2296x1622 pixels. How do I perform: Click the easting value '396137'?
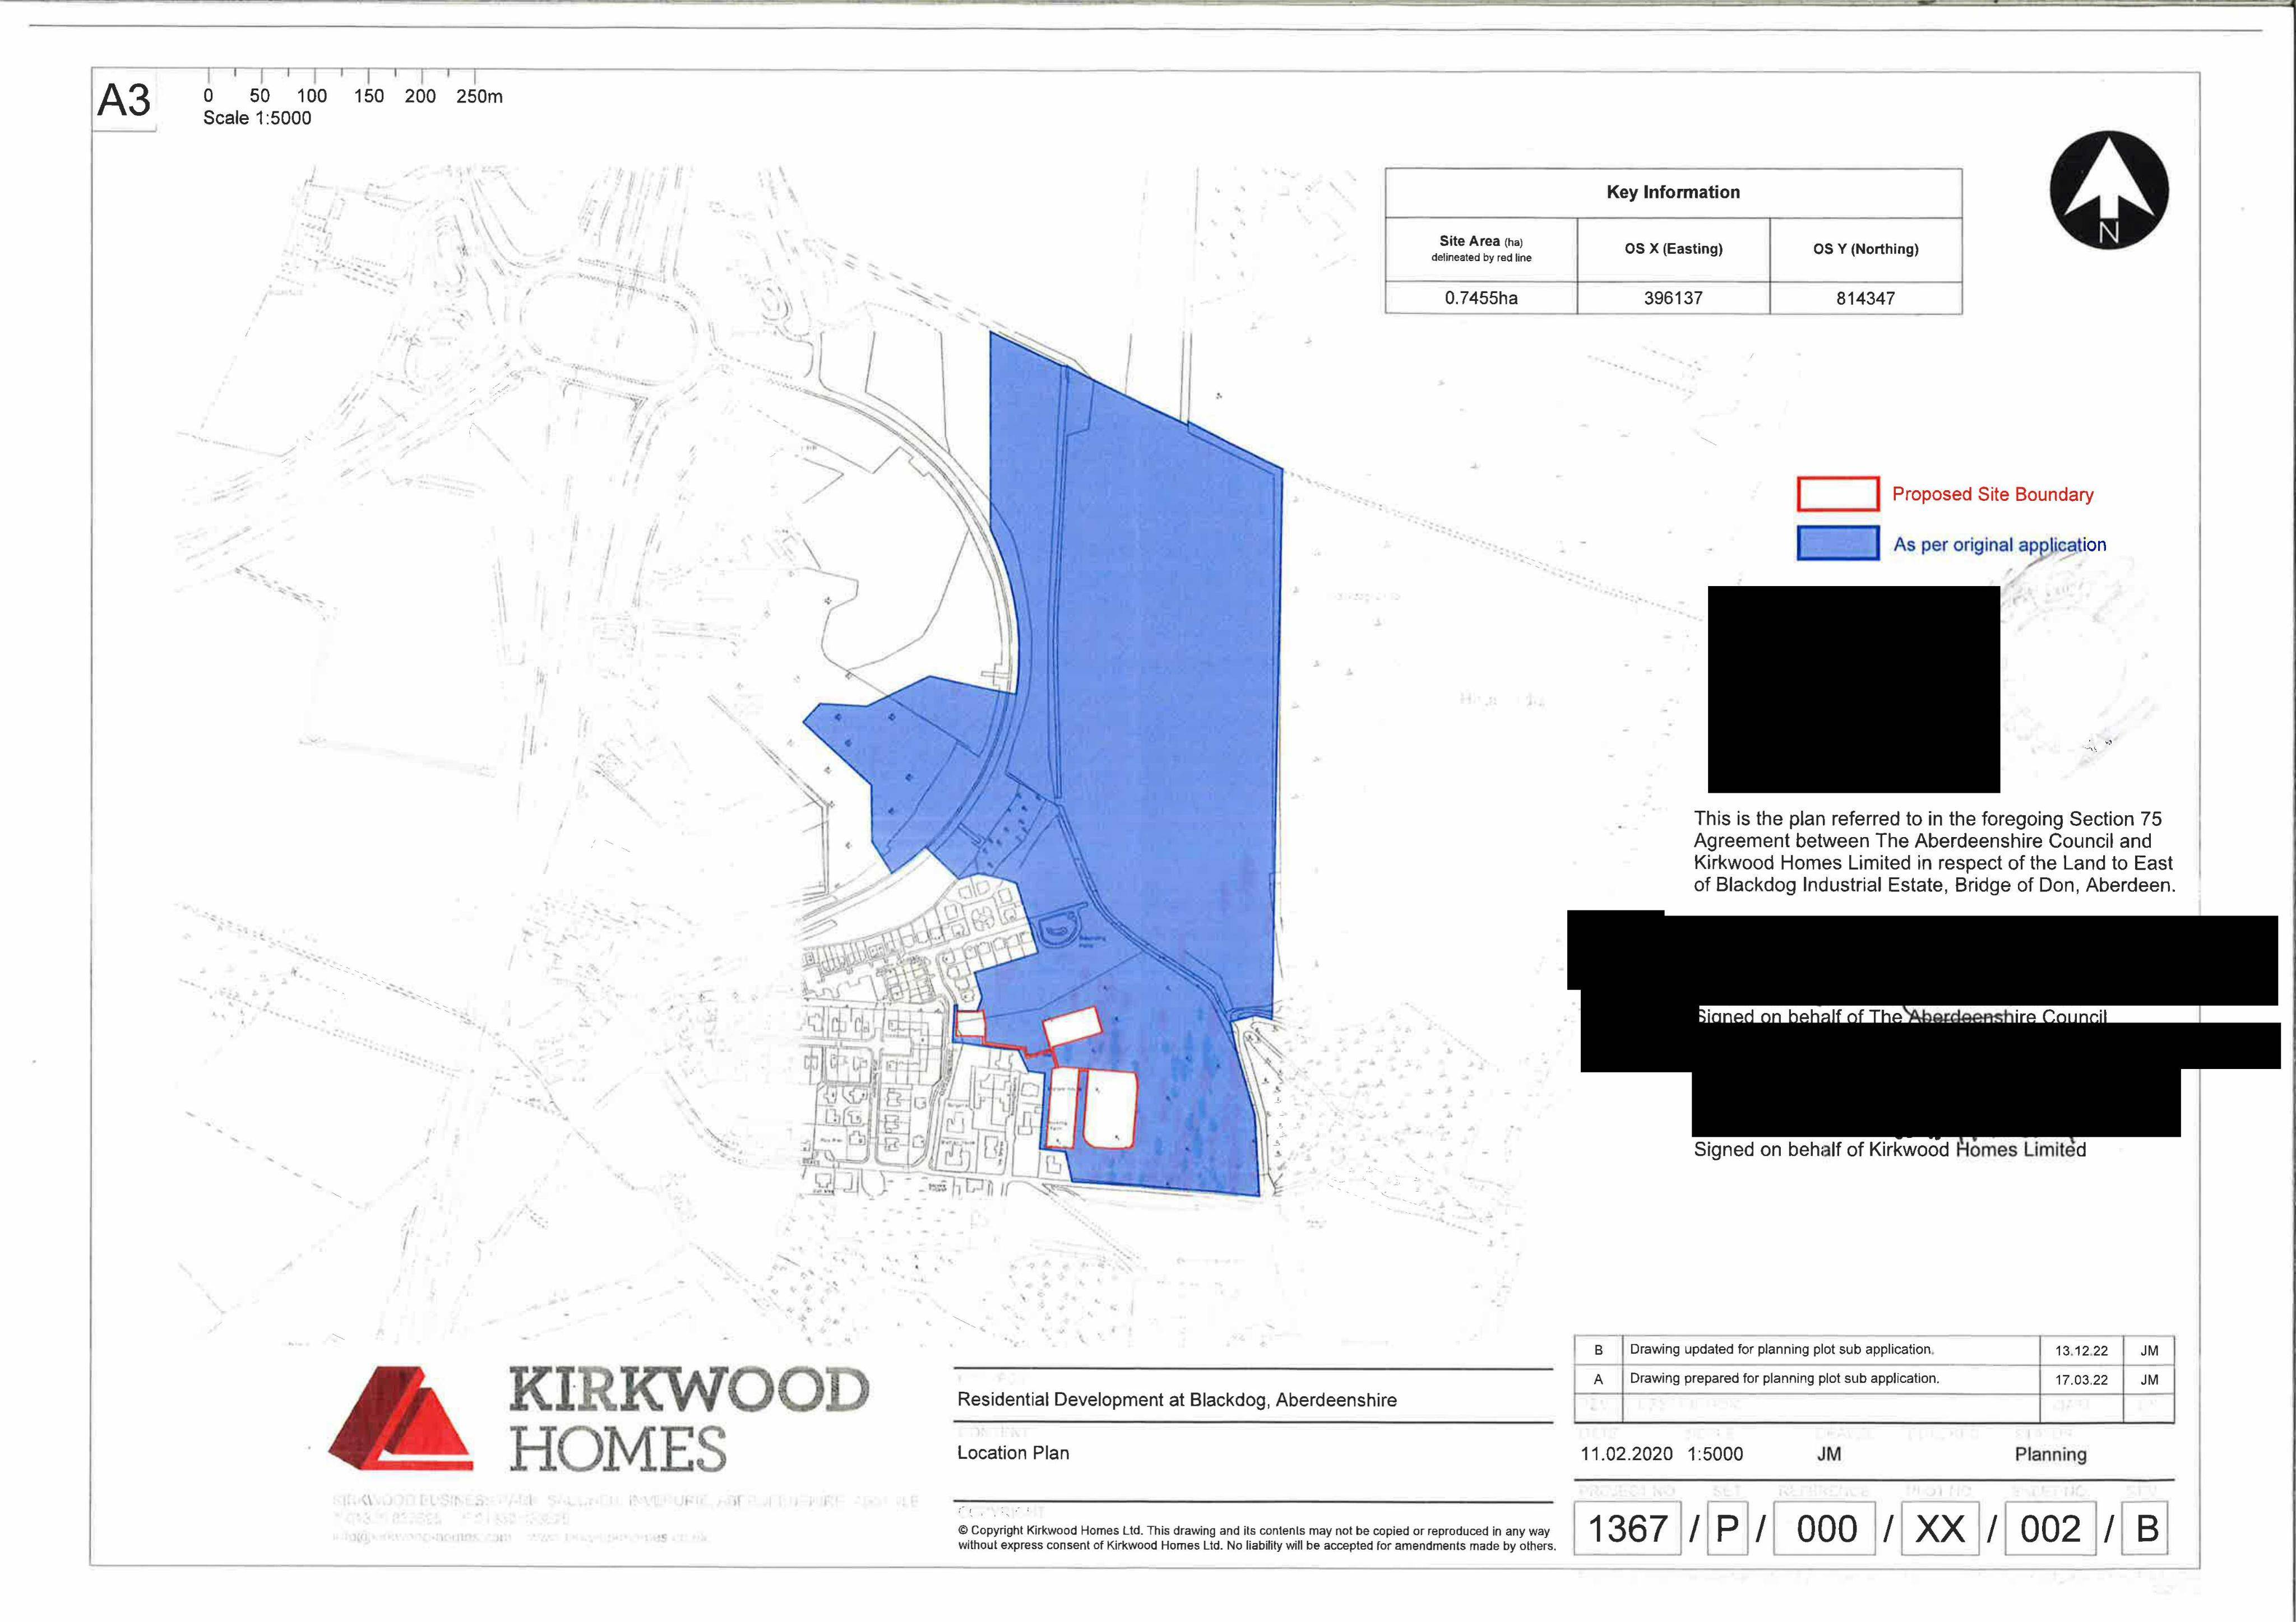1673,298
